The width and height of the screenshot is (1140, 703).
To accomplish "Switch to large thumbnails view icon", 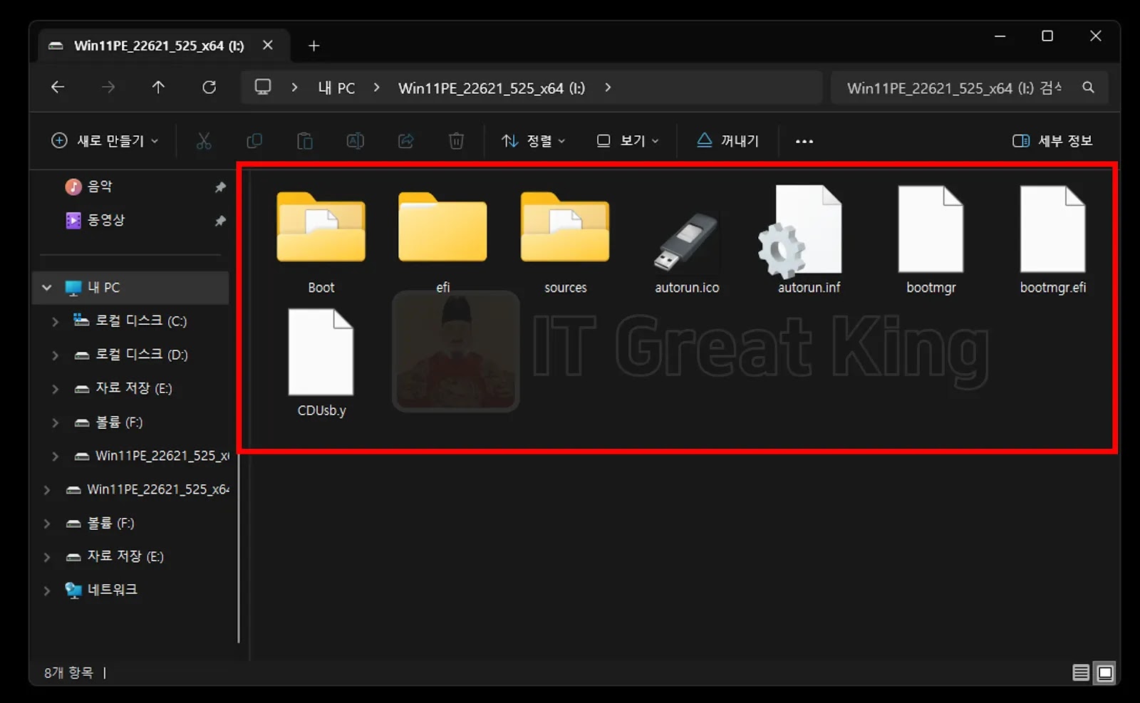I will pos(1105,672).
